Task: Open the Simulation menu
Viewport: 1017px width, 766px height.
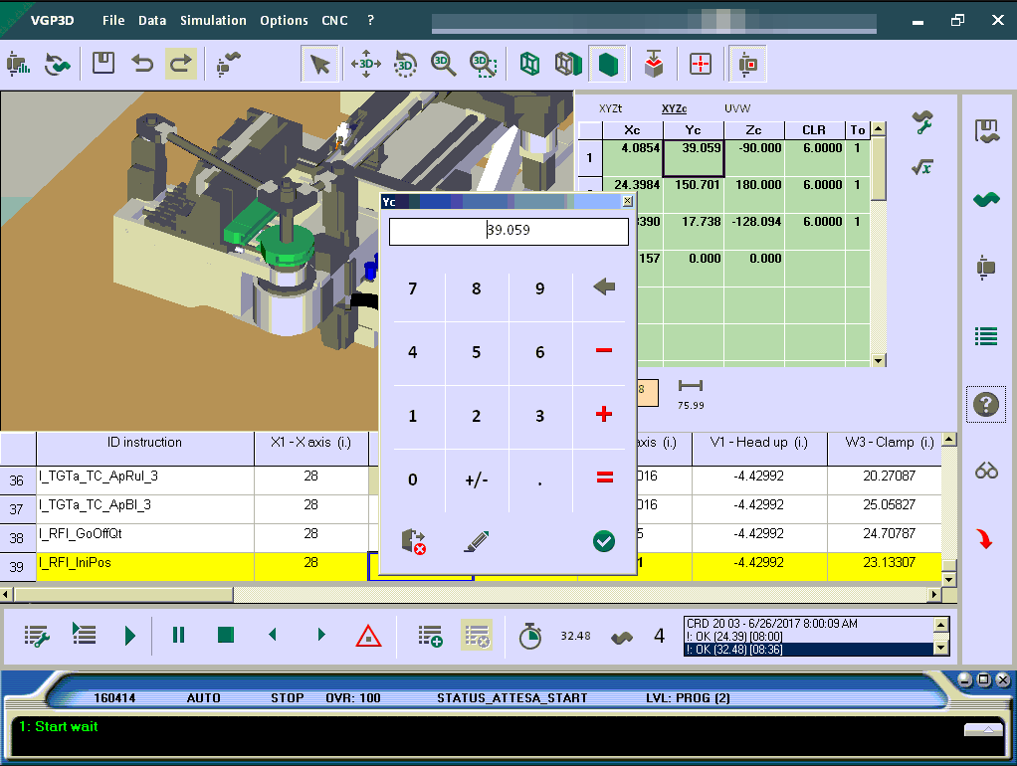Action: 213,20
